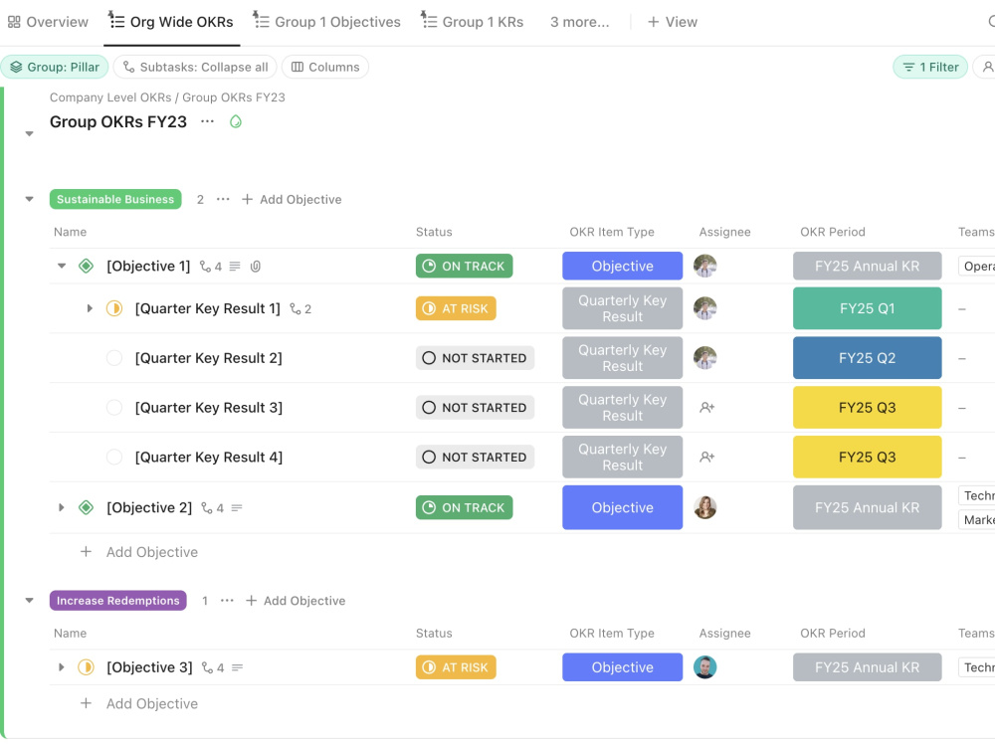Click Objective 1 assignee avatar
This screenshot has width=995, height=746.
point(705,266)
